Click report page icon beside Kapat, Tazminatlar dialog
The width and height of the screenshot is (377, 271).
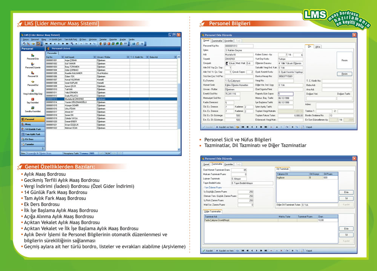pos(302,251)
